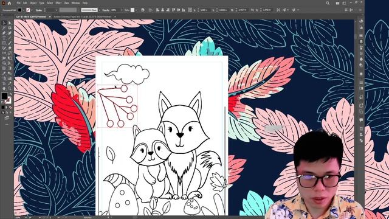
Task: Open fill color dropdown in control bar
Action: (x=23, y=10)
